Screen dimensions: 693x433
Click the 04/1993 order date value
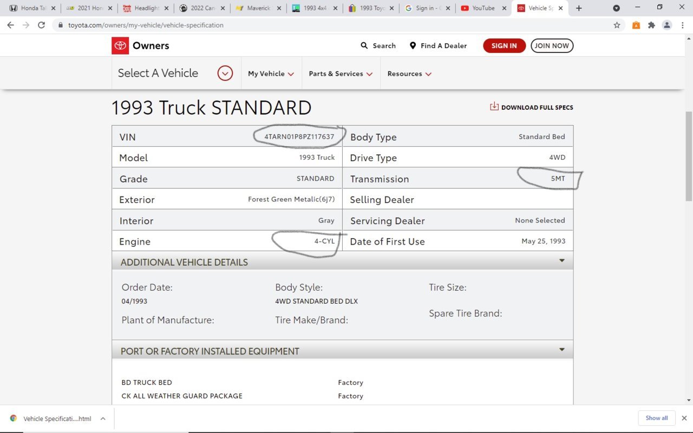pyautogui.click(x=134, y=301)
